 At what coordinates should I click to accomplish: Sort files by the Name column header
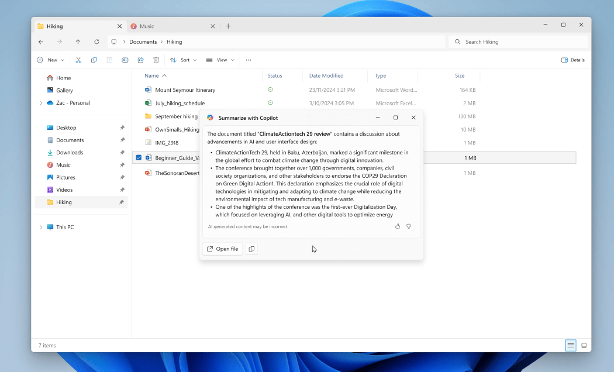151,75
